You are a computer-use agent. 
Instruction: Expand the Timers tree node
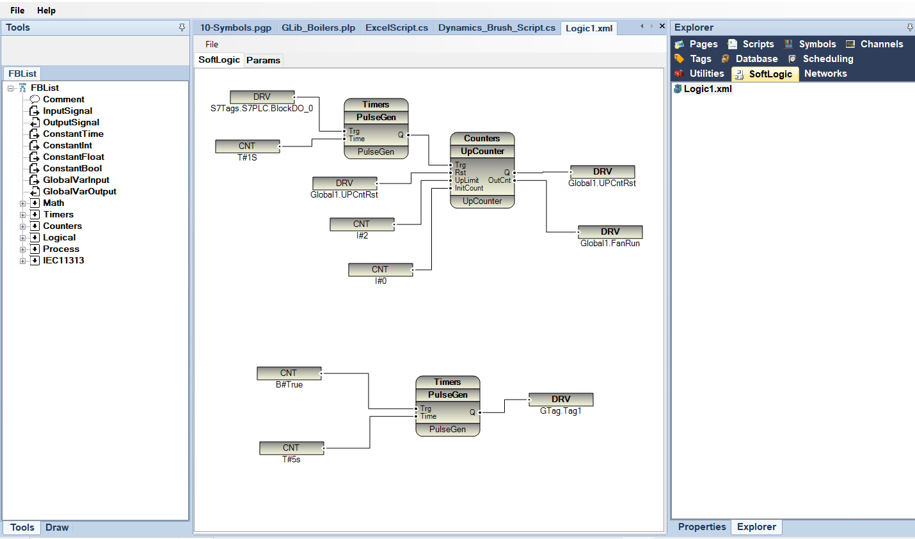(23, 215)
